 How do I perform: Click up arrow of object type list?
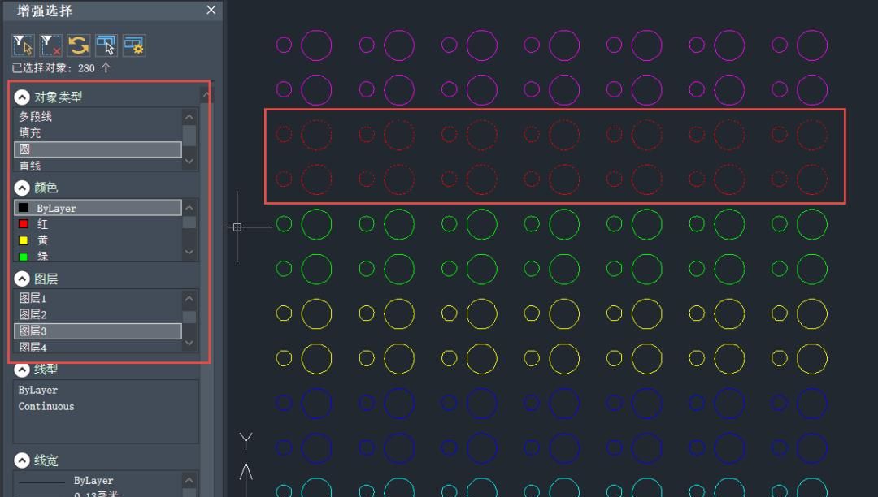click(x=189, y=117)
